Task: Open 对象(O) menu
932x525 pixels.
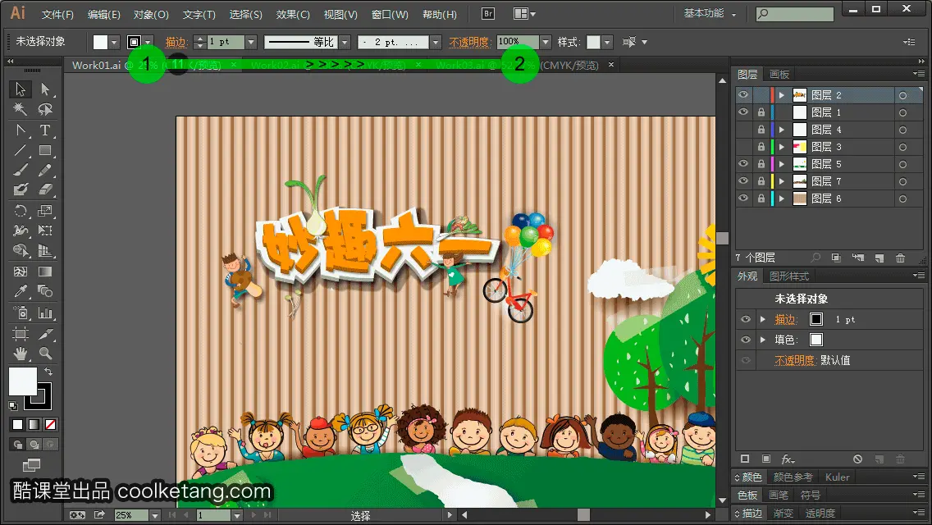Action: click(151, 14)
